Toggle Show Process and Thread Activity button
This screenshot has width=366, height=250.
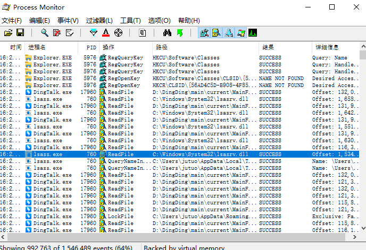pos(240,32)
